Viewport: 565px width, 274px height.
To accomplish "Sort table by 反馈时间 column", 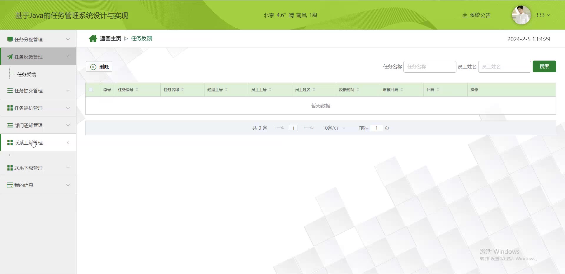I will (x=358, y=90).
